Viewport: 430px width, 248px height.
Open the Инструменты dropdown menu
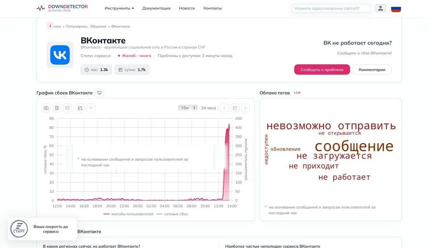point(119,8)
